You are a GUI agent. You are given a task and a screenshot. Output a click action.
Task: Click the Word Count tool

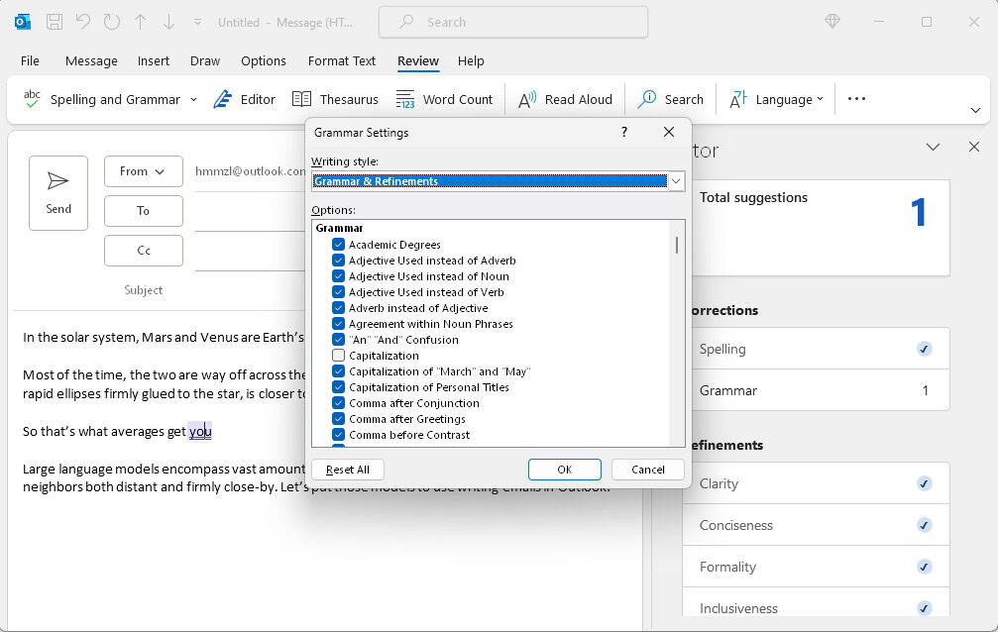(x=446, y=98)
